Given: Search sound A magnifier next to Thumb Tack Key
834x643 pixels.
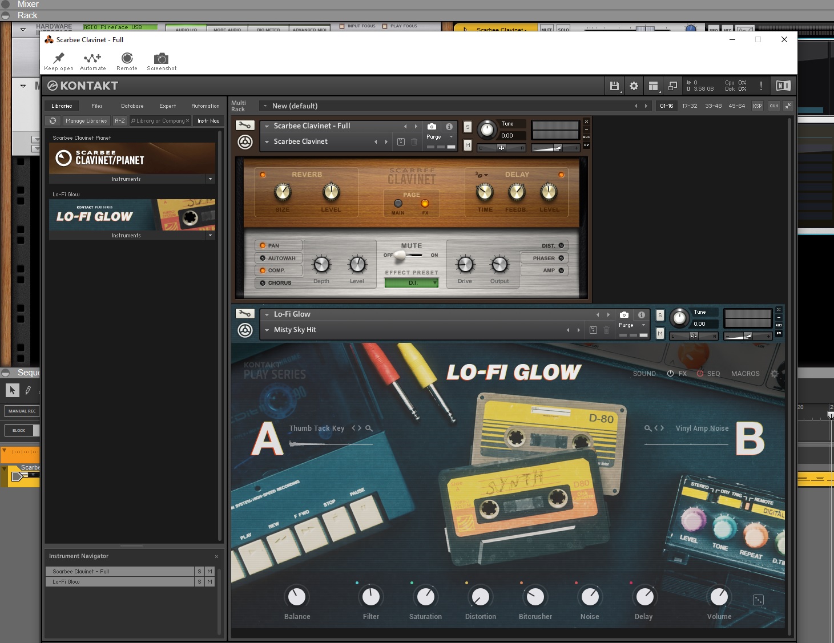Looking at the screenshot, I should pos(369,428).
